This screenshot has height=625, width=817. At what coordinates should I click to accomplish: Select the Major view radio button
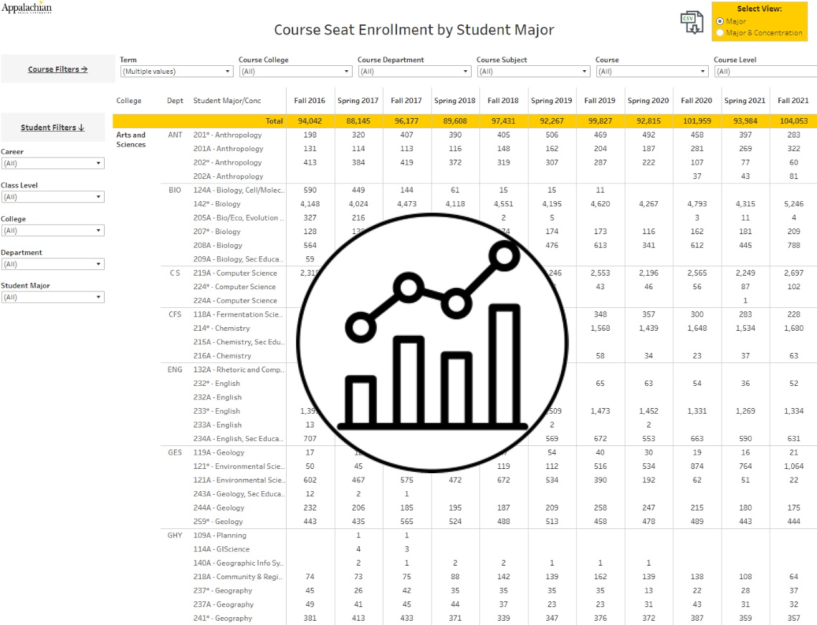pyautogui.click(x=720, y=21)
